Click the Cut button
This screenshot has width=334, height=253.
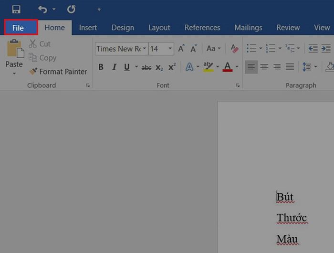click(40, 44)
